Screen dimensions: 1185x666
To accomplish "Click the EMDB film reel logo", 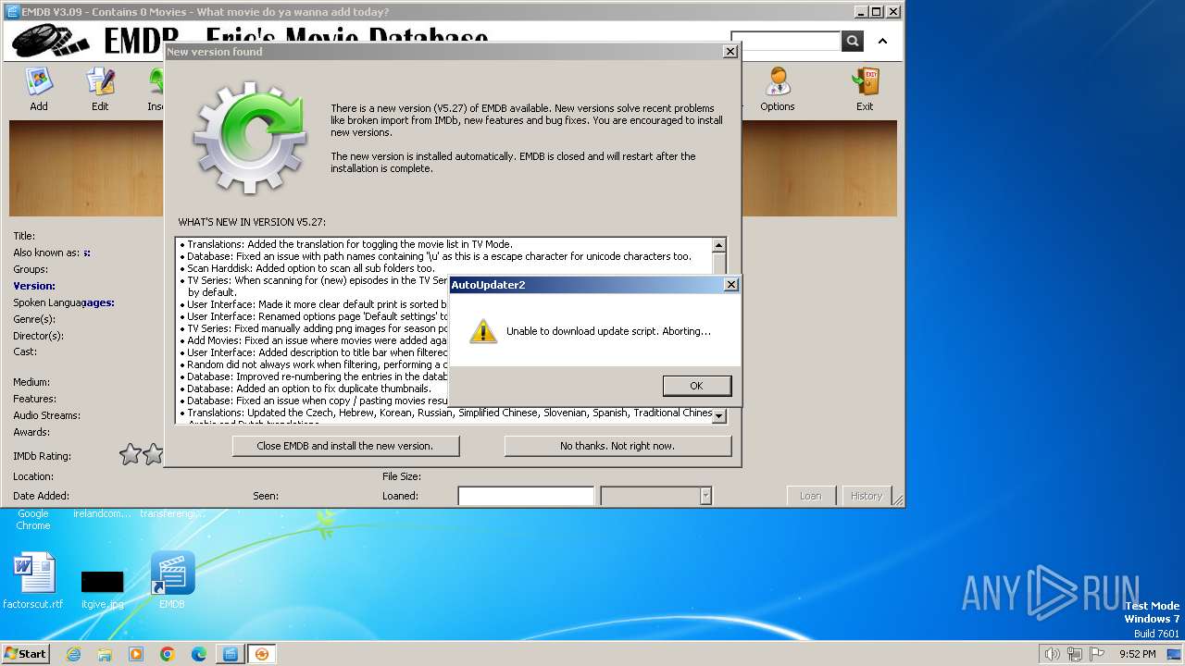I will pyautogui.click(x=52, y=42).
